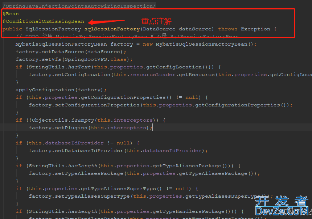Screen dimensions: 312x219
Task: Click 'setTypeAliasesSuperType' method call
Action: [92, 196]
